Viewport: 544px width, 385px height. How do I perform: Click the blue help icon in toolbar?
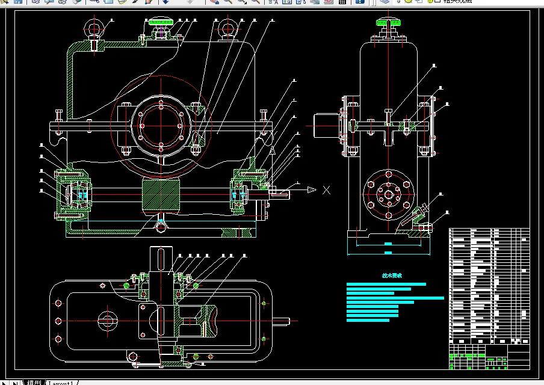(x=360, y=1)
